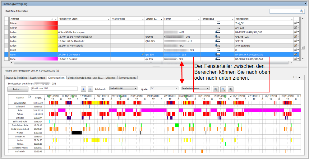Click the middle zoom magnifier icon
Screen dimensions: 309x159
[x=223, y=89]
